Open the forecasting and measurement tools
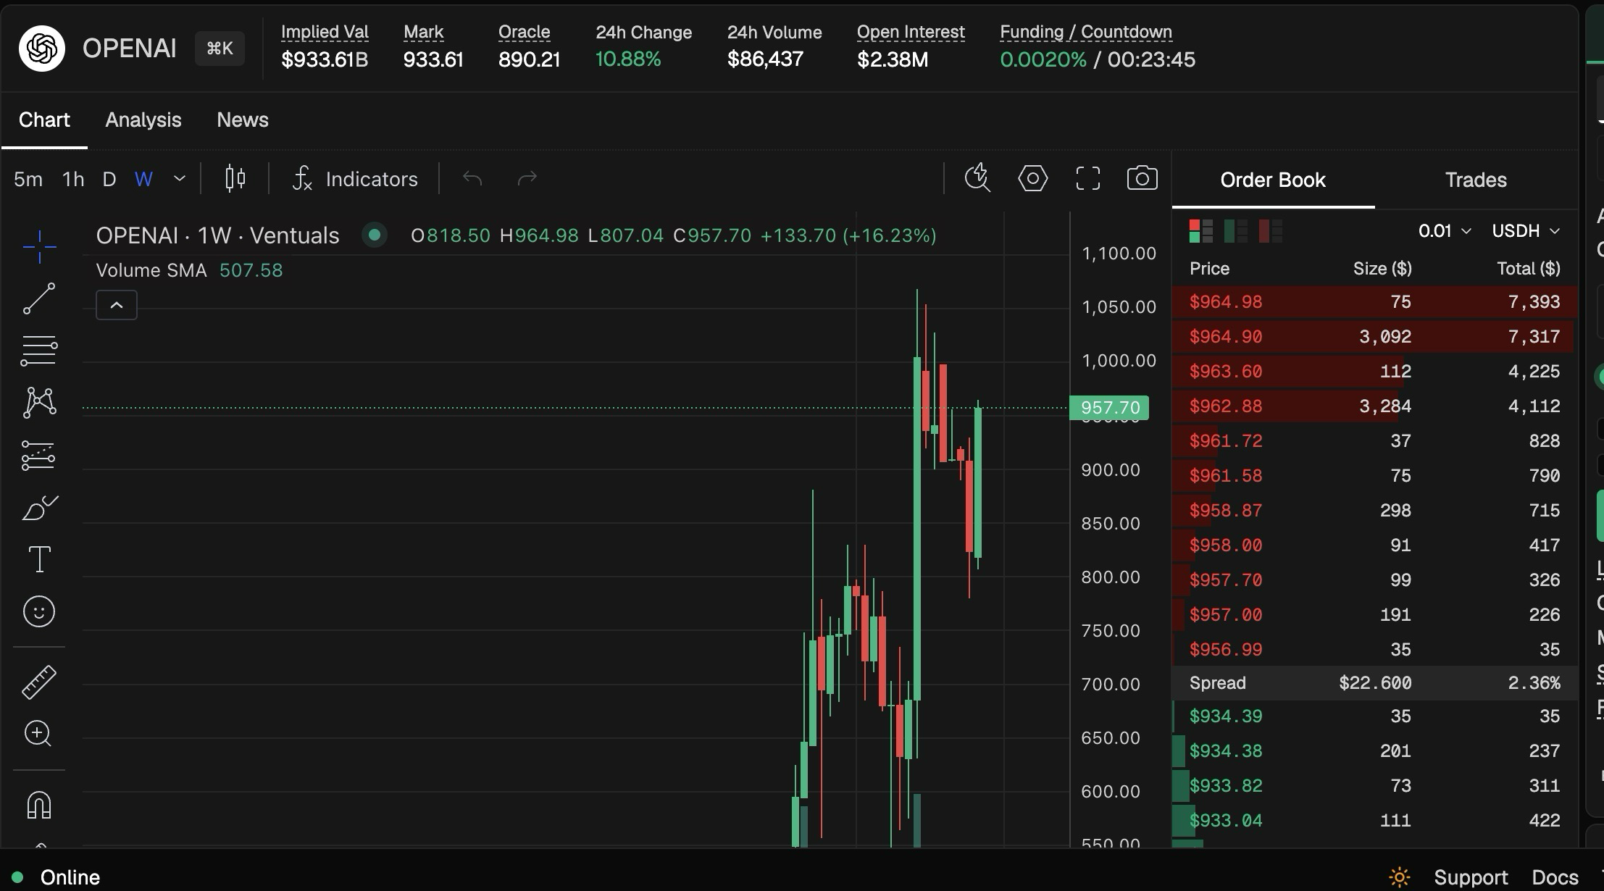This screenshot has height=891, width=1604. (x=39, y=455)
